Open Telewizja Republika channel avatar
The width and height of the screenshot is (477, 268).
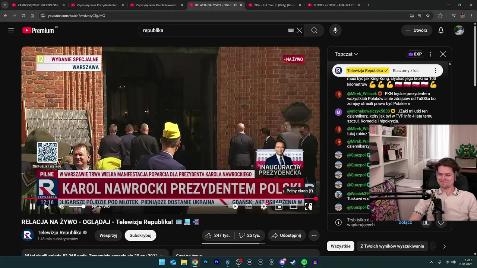28,235
